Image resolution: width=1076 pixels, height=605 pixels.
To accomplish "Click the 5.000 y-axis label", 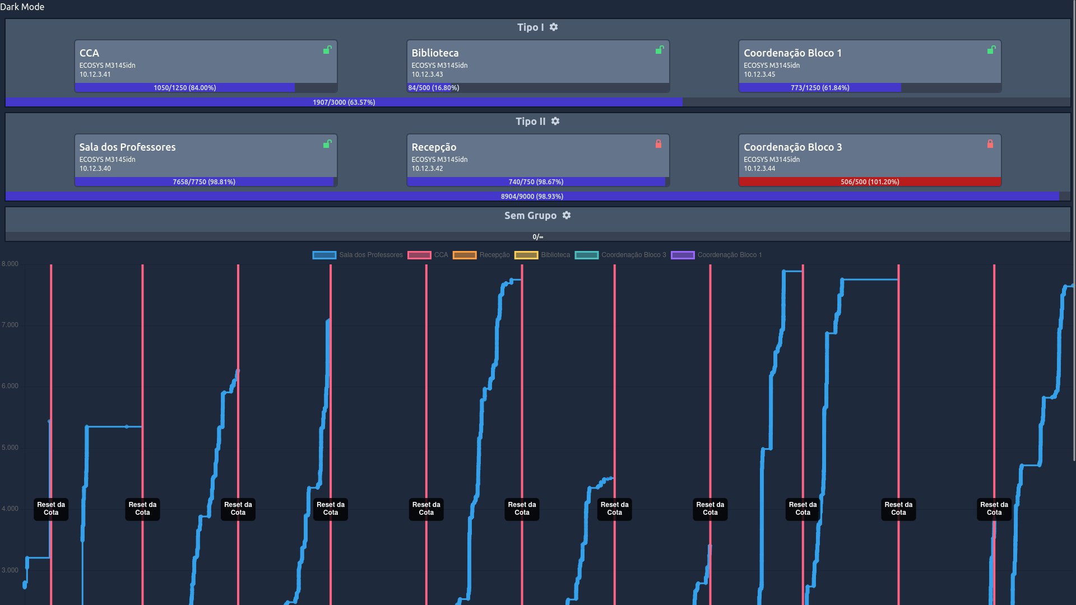I will 10,448.
